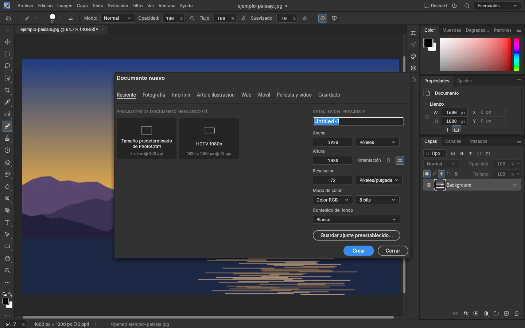
Task: Hide the Background layer eye icon
Action: [429, 185]
